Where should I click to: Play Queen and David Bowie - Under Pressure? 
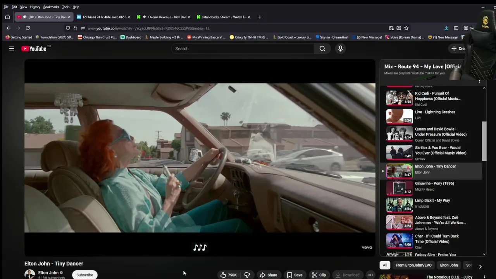[x=430, y=134]
